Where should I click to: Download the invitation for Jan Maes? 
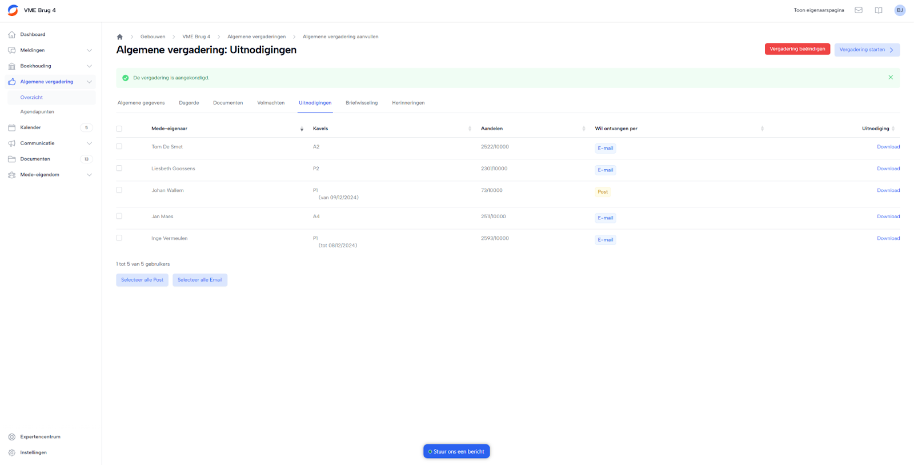[x=888, y=217]
